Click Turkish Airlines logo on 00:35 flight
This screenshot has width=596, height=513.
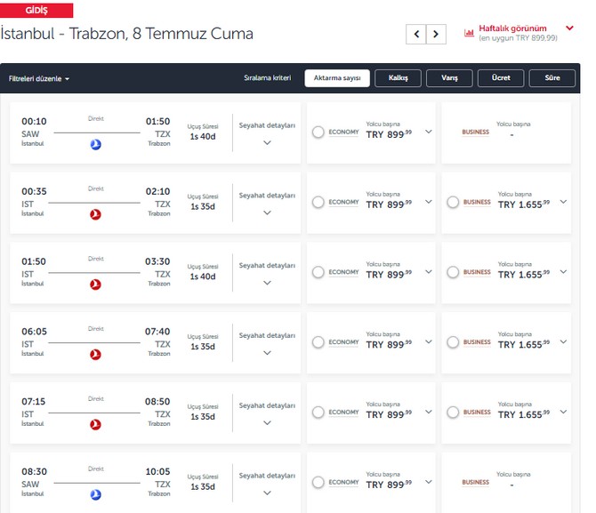coord(96,214)
